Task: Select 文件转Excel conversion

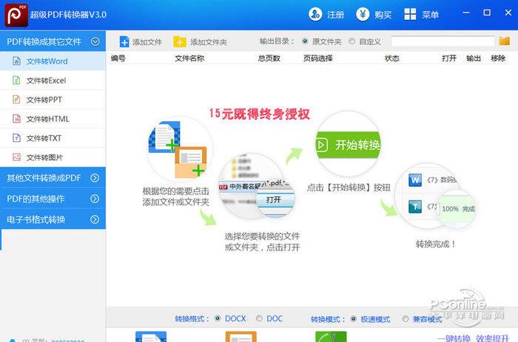Action: click(x=53, y=81)
